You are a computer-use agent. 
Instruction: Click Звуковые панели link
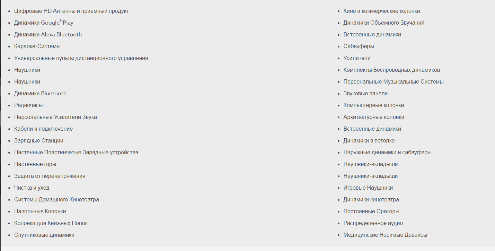pyautogui.click(x=365, y=94)
